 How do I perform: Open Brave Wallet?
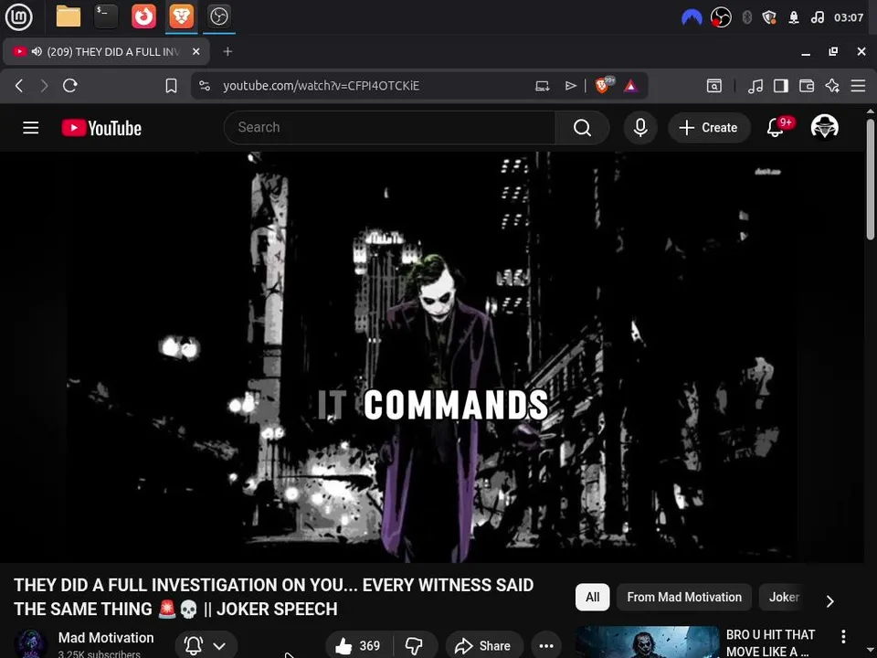tap(807, 86)
